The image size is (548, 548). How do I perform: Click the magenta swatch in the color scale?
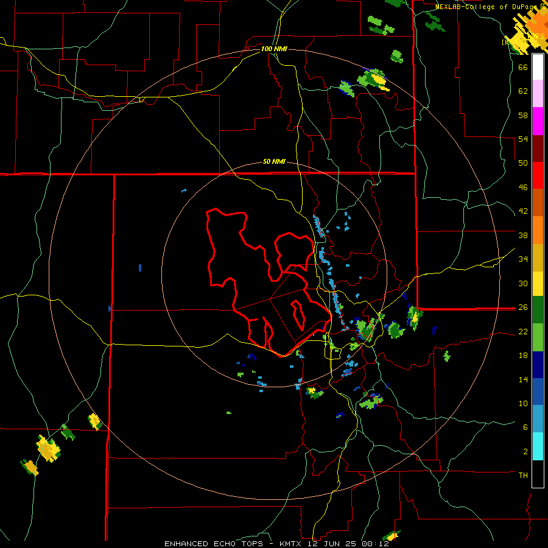pos(538,121)
